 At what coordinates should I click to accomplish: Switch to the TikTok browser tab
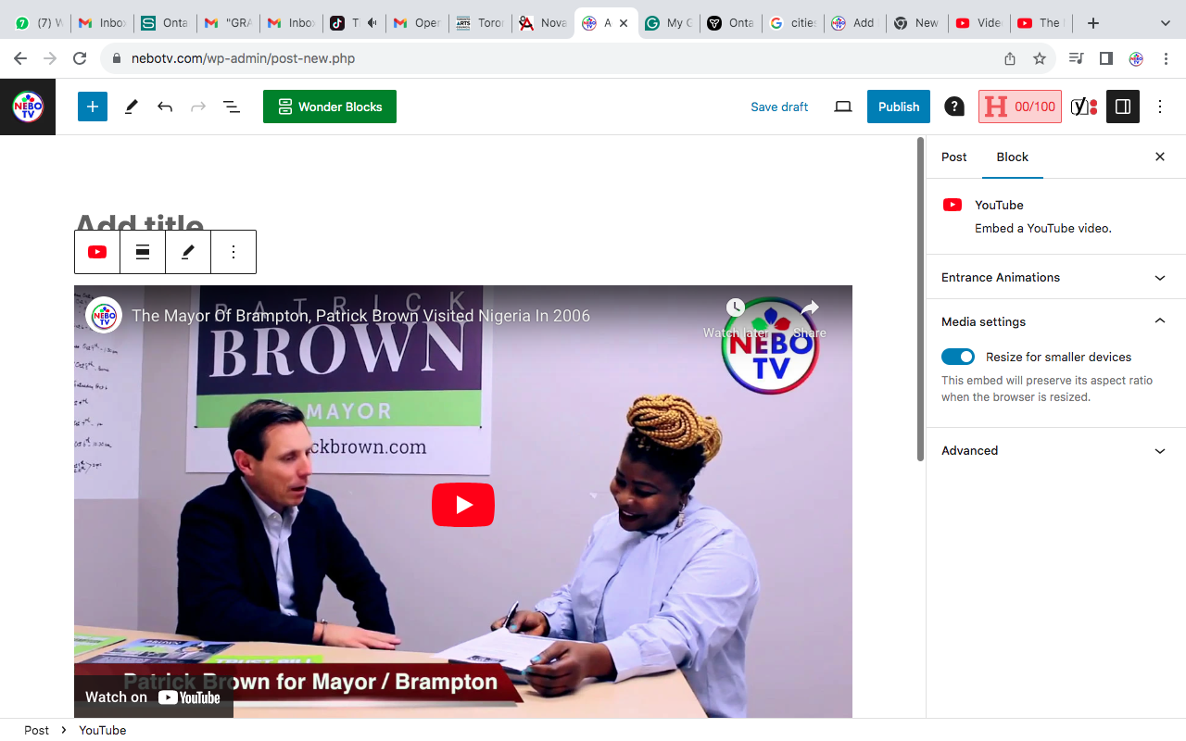pyautogui.click(x=353, y=23)
